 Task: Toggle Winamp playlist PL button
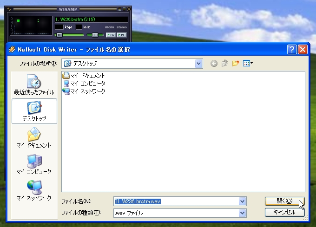coord(122,35)
